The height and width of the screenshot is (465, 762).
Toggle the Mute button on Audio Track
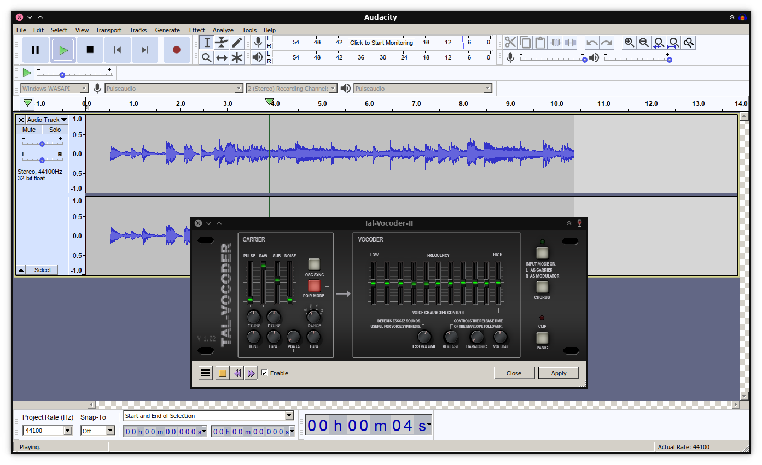pos(29,130)
